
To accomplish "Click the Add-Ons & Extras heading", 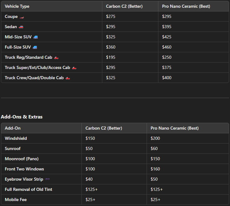I will [x=22, y=117].
